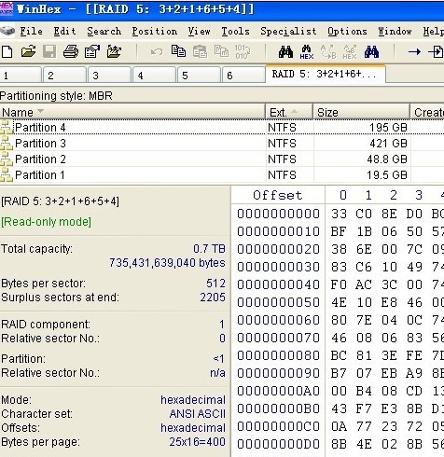The width and height of the screenshot is (444, 457).
Task: Switch to disk tab 1
Action: pos(21,75)
